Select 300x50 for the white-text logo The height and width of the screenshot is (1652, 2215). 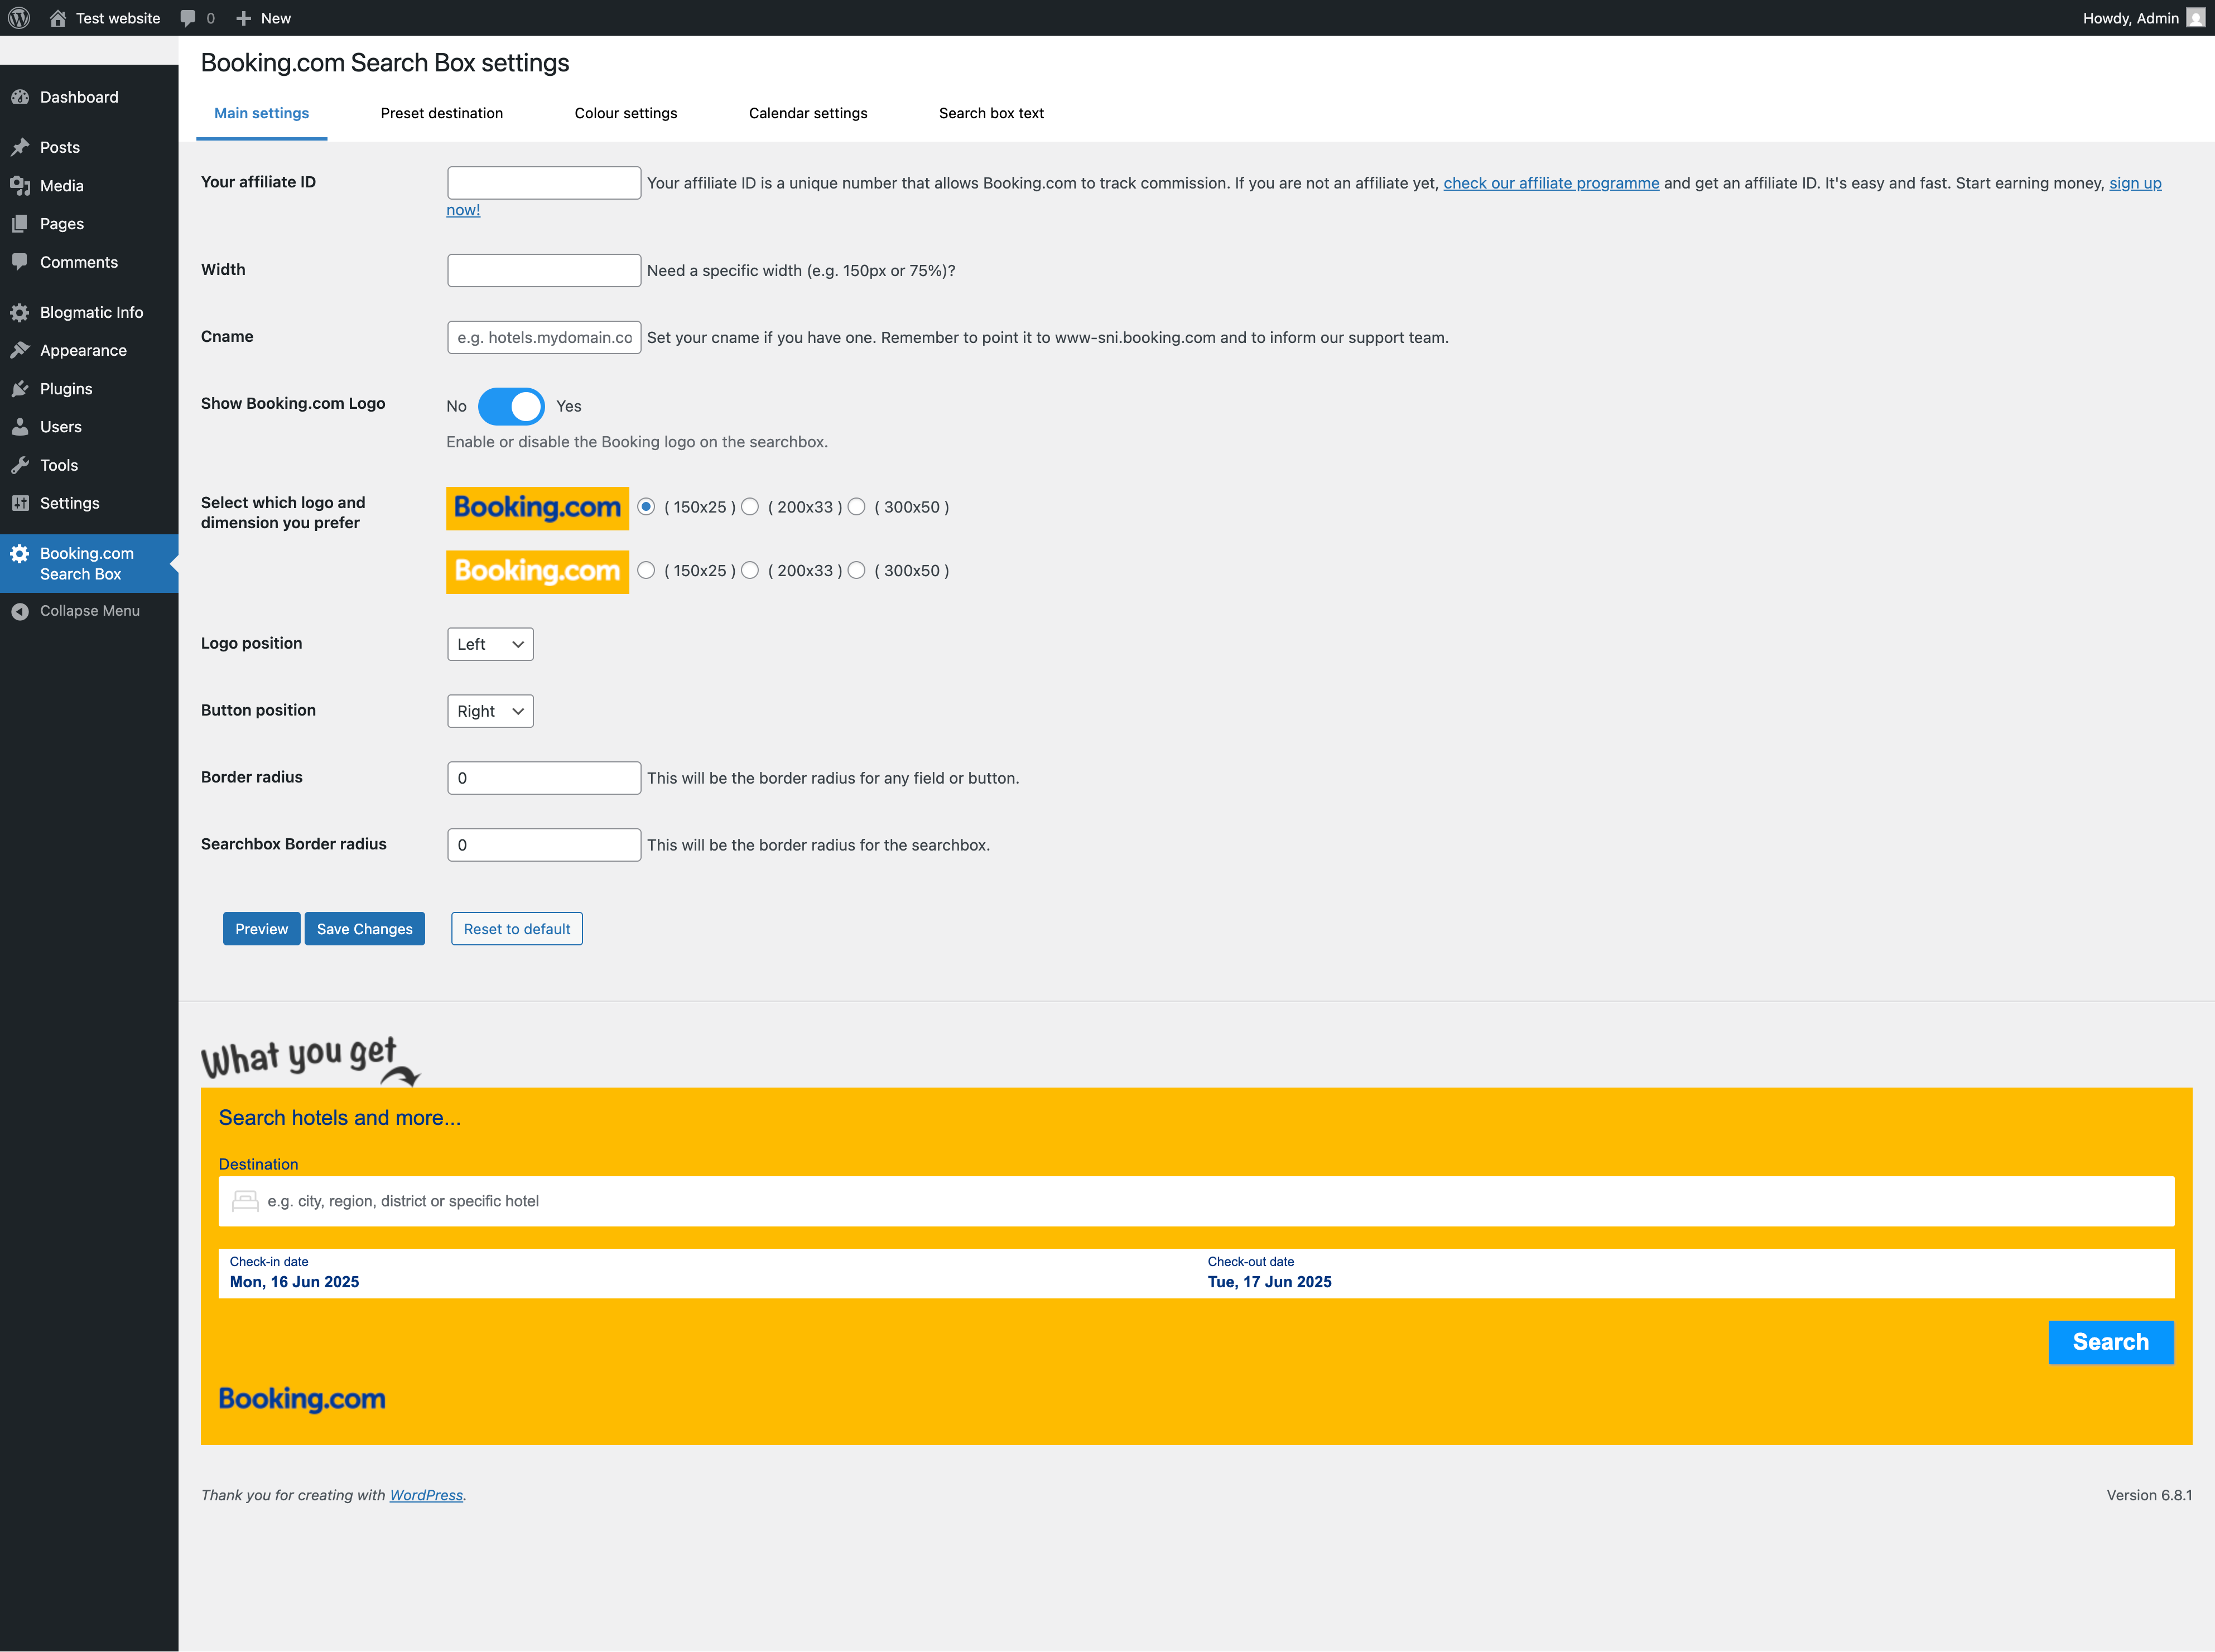(x=856, y=570)
